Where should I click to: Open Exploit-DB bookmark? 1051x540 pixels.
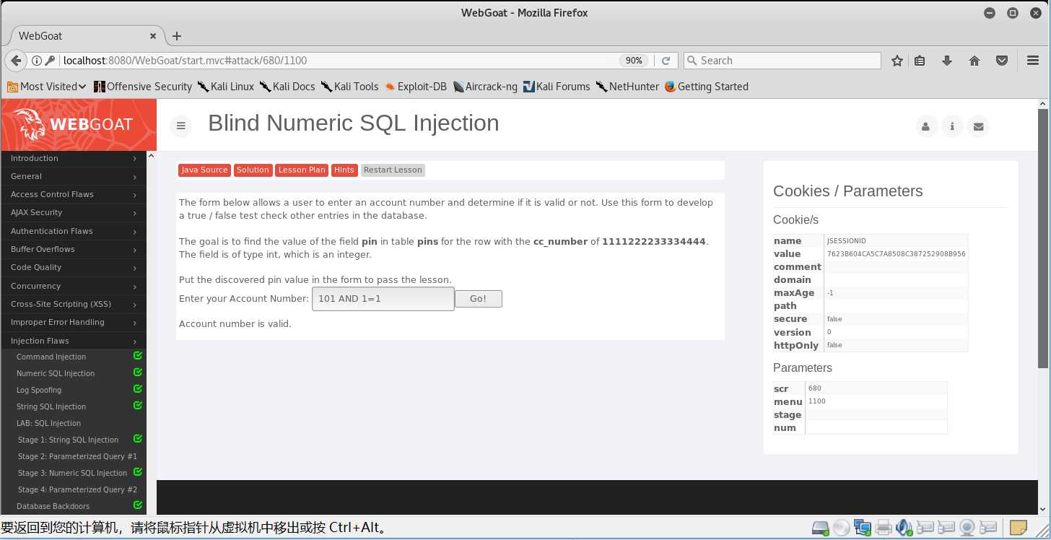[x=415, y=87]
